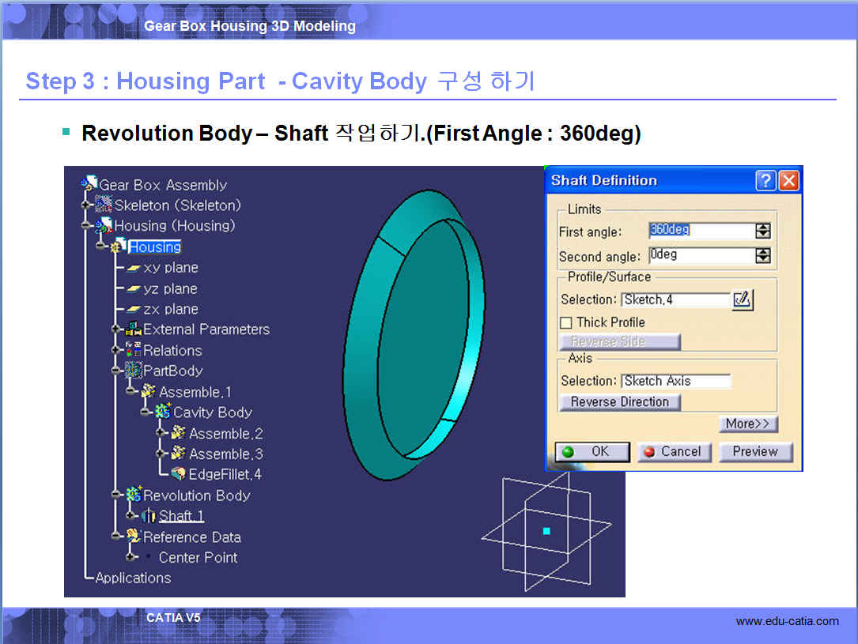Click the xy plane icon in tree

click(134, 268)
